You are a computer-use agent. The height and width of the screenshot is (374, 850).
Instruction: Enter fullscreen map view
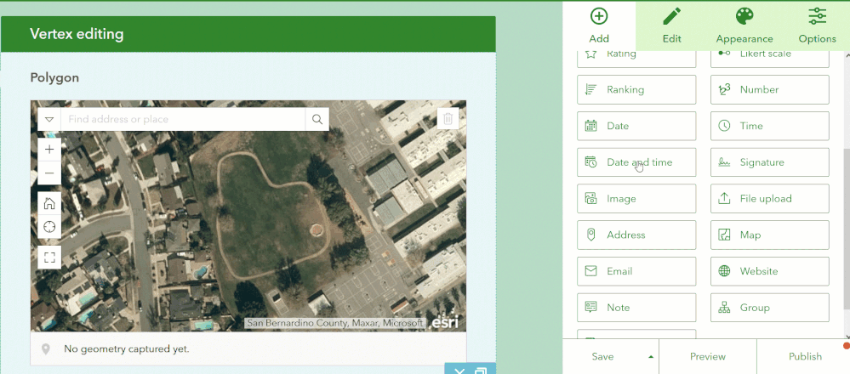pos(49,257)
